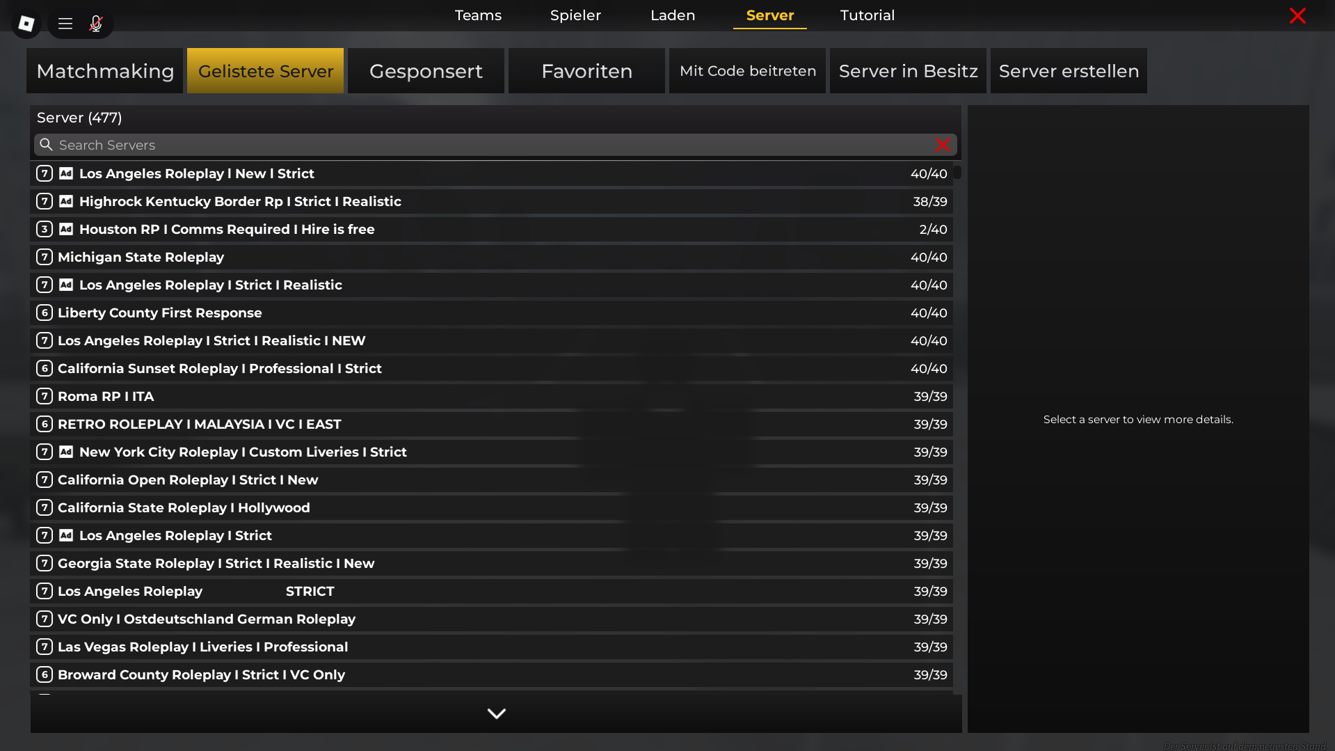Open the Roblox logo menu
Image resolution: width=1335 pixels, height=751 pixels.
pos(26,24)
